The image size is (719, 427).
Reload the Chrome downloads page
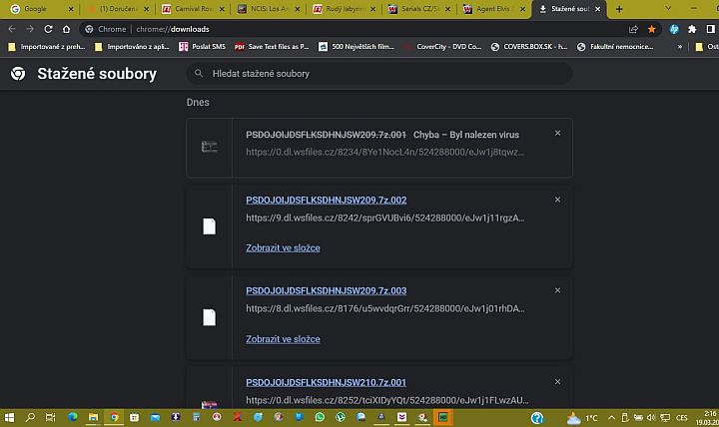coord(48,29)
